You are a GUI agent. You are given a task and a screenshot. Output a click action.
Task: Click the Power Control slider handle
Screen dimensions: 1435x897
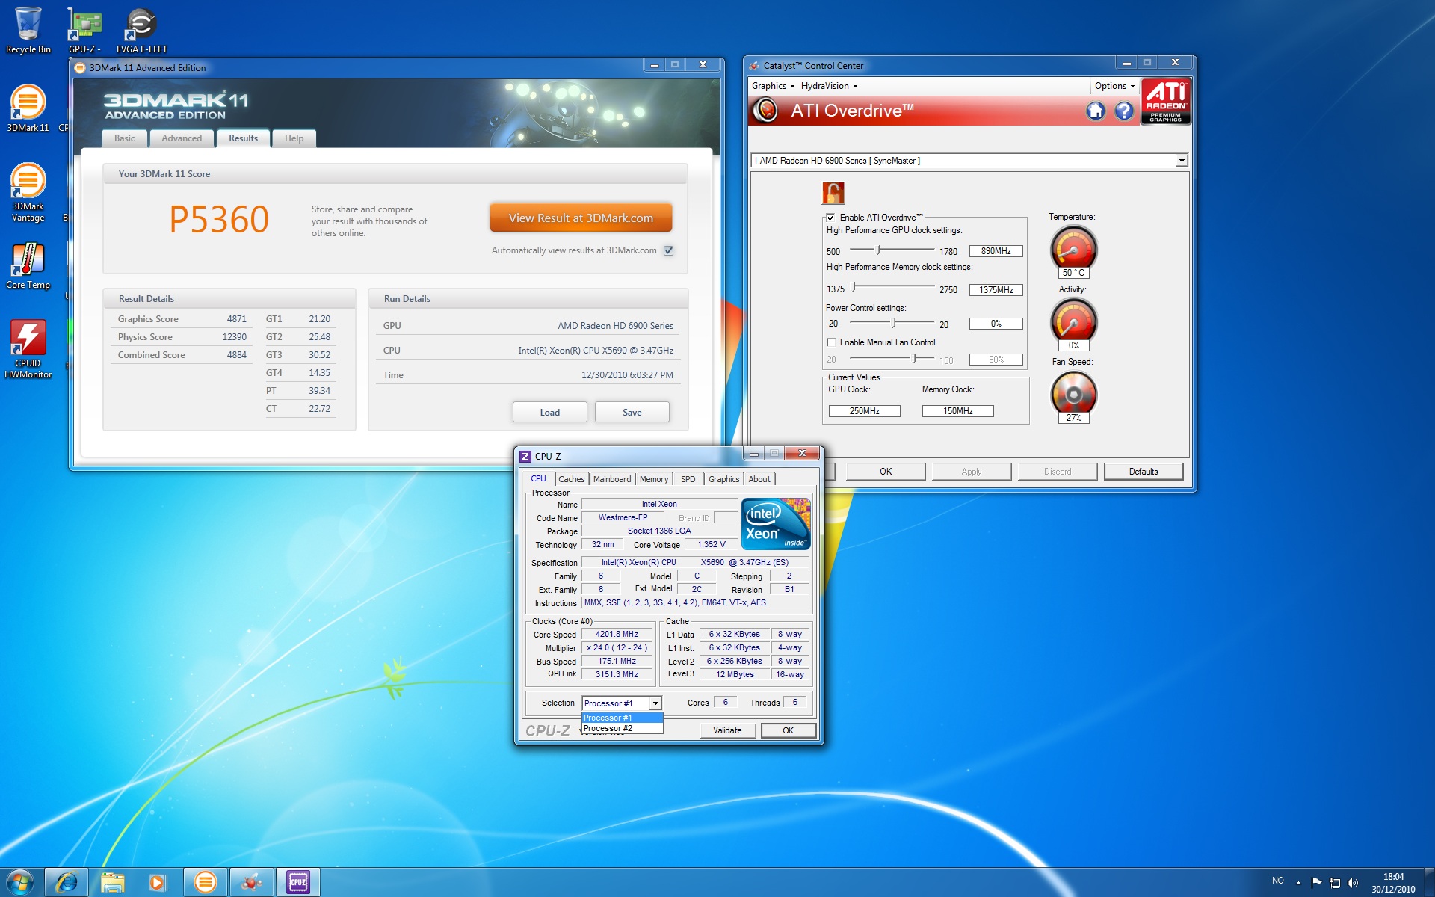tap(894, 323)
